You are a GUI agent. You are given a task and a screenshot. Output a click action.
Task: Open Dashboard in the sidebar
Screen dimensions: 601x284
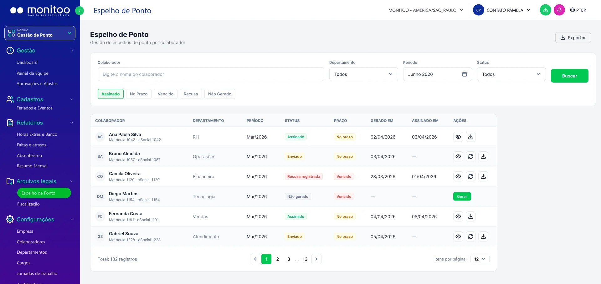pyautogui.click(x=27, y=62)
